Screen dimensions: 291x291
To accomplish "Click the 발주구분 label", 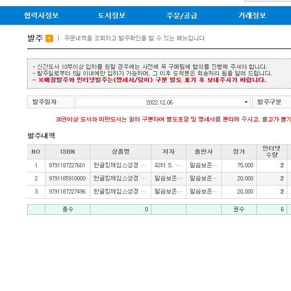I will [x=269, y=102].
